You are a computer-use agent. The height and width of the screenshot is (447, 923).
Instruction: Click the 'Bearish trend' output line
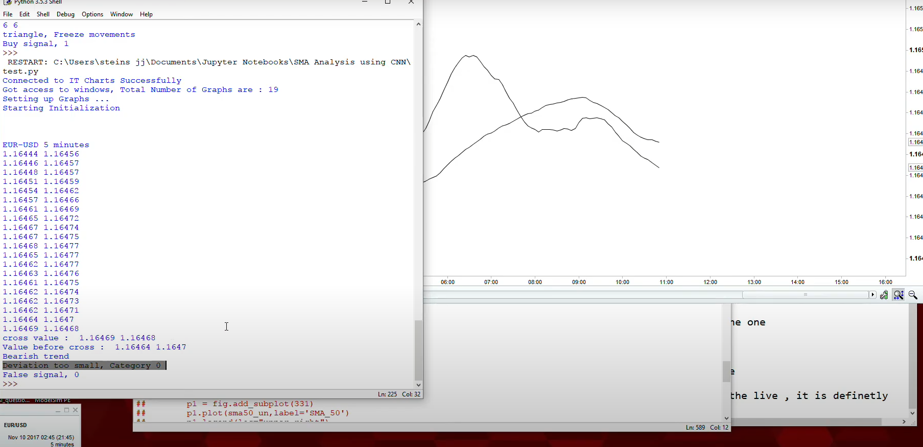[x=36, y=357]
